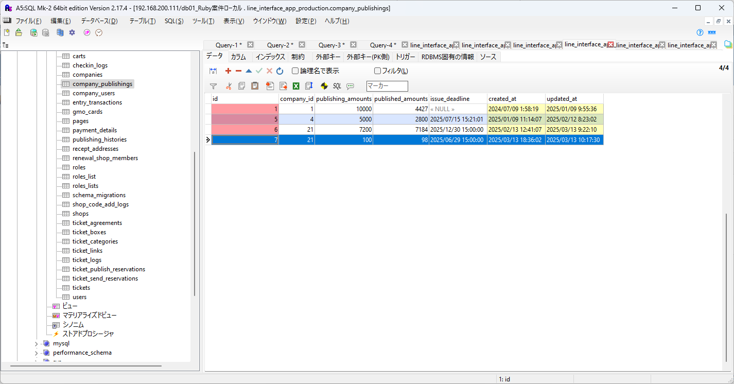The image size is (734, 384).
Task: Switch to the カラム tab
Action: [x=238, y=57]
